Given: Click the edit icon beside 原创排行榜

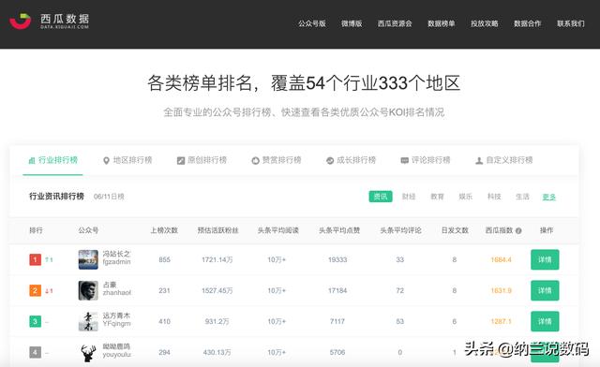Looking at the screenshot, I should (181, 161).
